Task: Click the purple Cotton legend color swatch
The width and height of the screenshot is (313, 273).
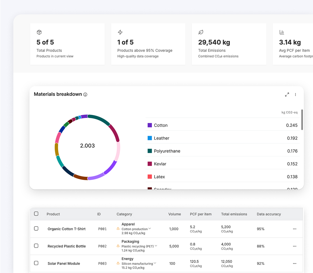Action: click(x=150, y=125)
